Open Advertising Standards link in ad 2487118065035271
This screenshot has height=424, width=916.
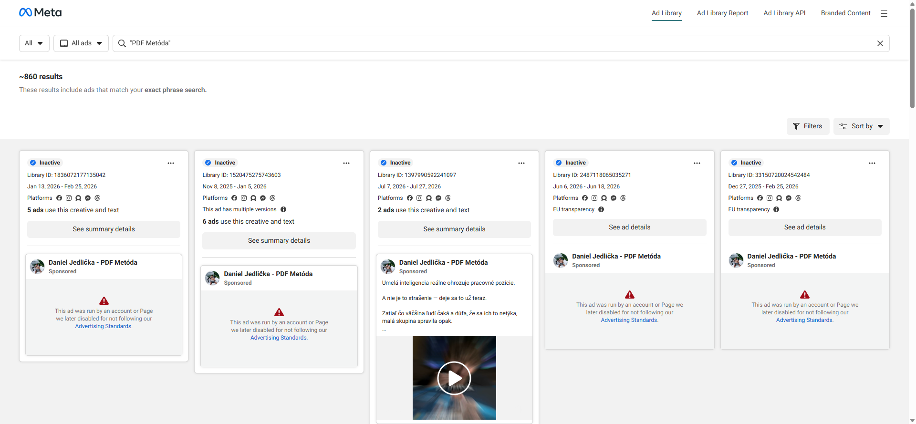point(629,320)
